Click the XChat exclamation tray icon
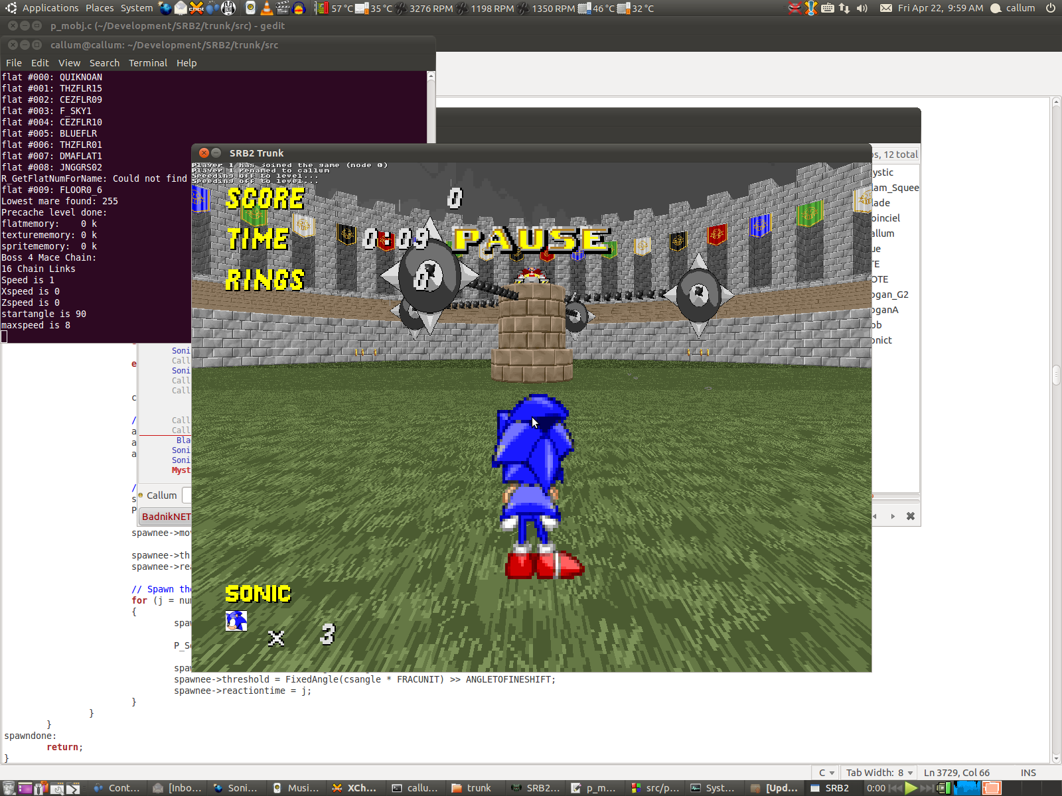1062x796 pixels. (x=811, y=8)
